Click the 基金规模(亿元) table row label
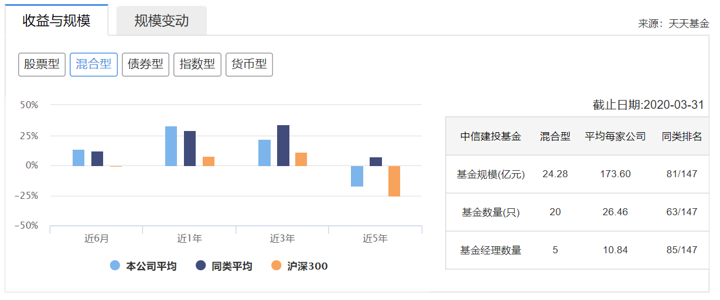Screen dimensions: 720x300 (x=491, y=174)
